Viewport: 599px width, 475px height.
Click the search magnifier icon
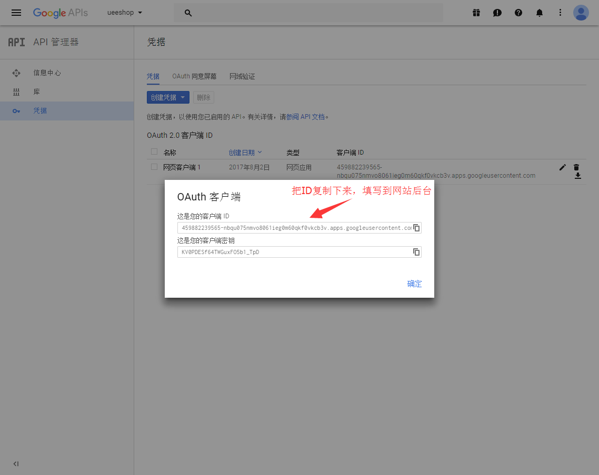[x=188, y=13]
